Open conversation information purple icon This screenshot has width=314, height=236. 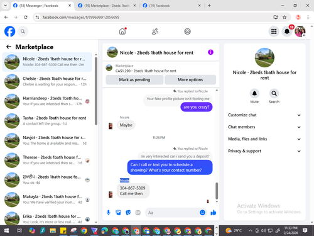click(x=210, y=52)
